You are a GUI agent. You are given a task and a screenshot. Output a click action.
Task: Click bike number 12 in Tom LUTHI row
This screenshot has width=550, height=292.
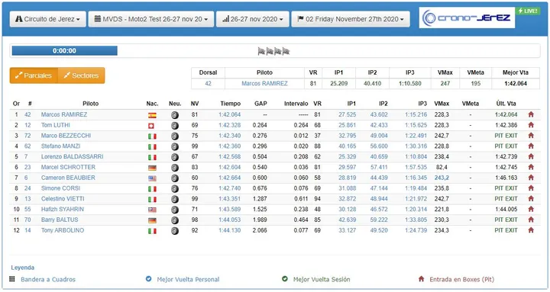[x=27, y=125]
